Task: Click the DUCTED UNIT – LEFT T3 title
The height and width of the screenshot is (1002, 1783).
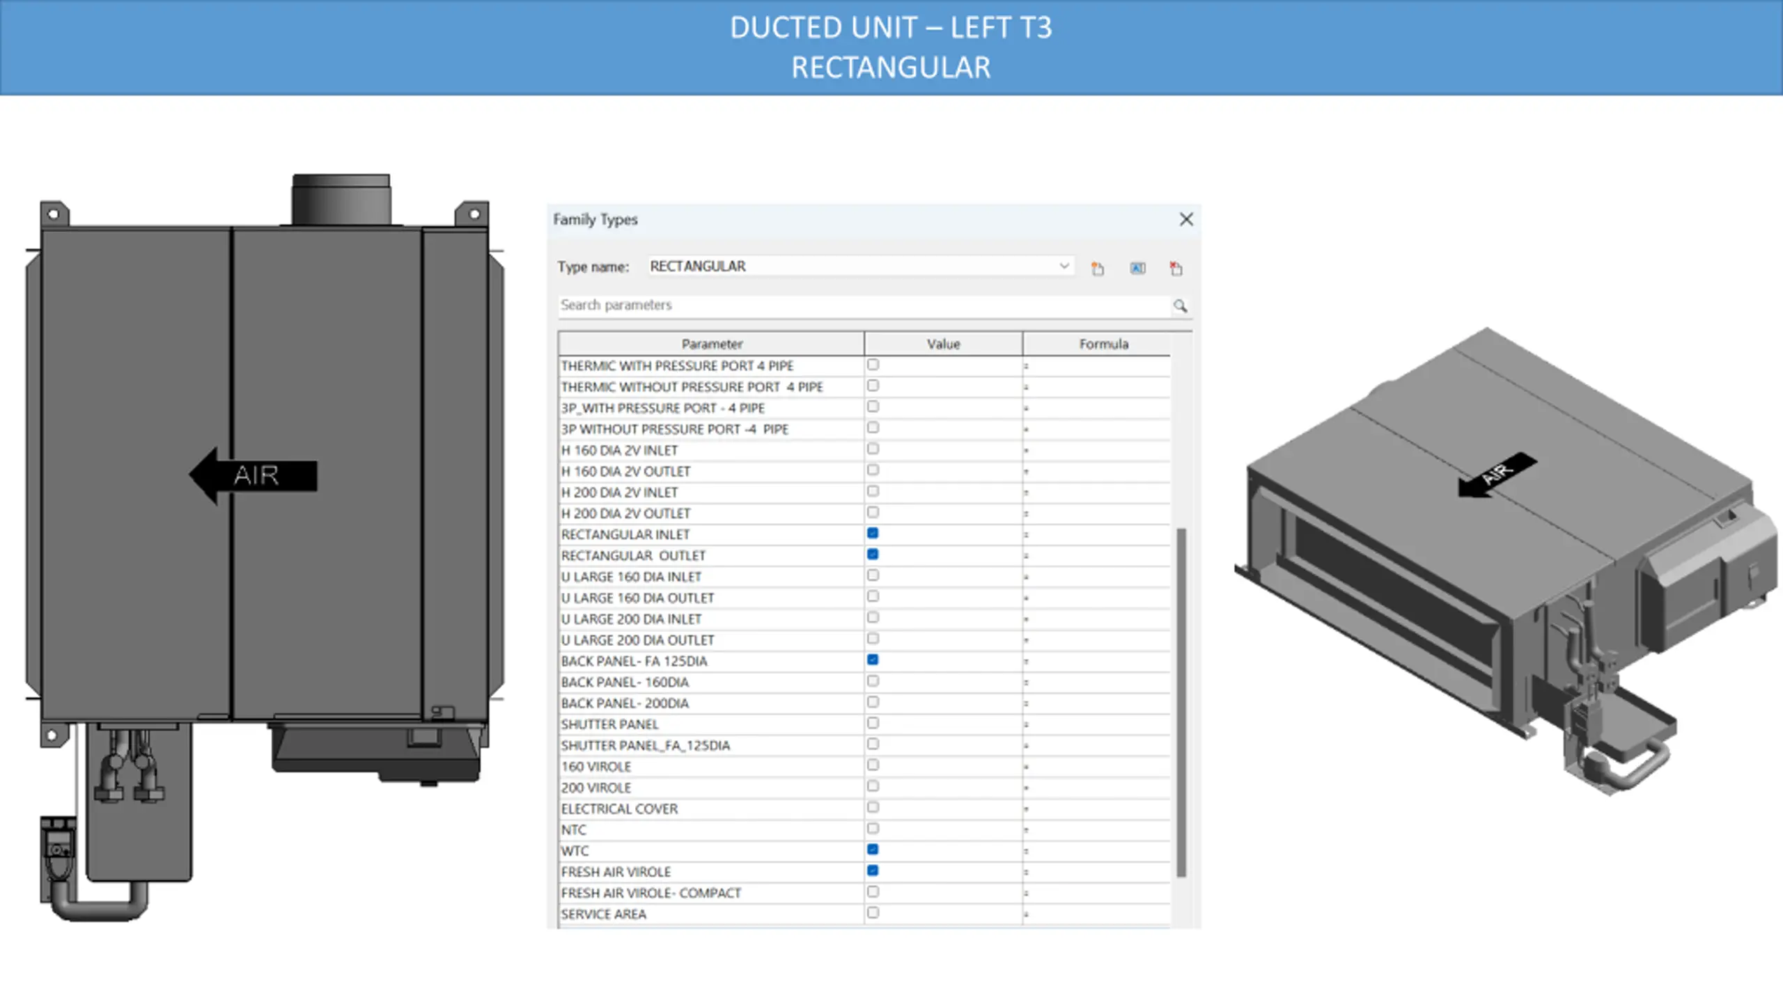Action: pos(891,28)
